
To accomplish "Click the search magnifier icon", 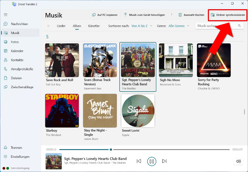I will [x=239, y=26].
